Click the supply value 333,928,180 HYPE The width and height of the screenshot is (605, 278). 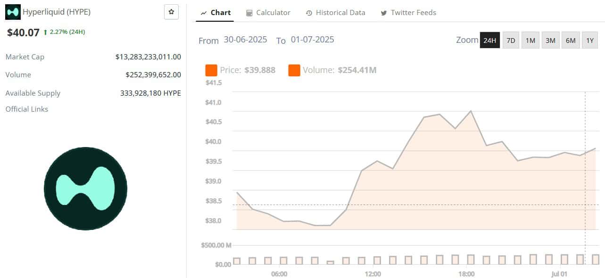[x=150, y=93]
